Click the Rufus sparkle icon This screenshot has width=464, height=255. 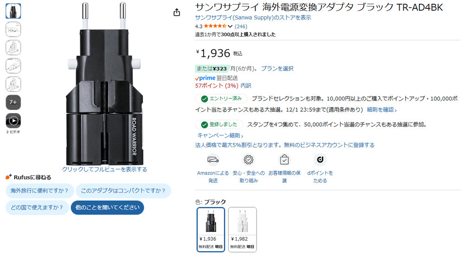coord(8,177)
